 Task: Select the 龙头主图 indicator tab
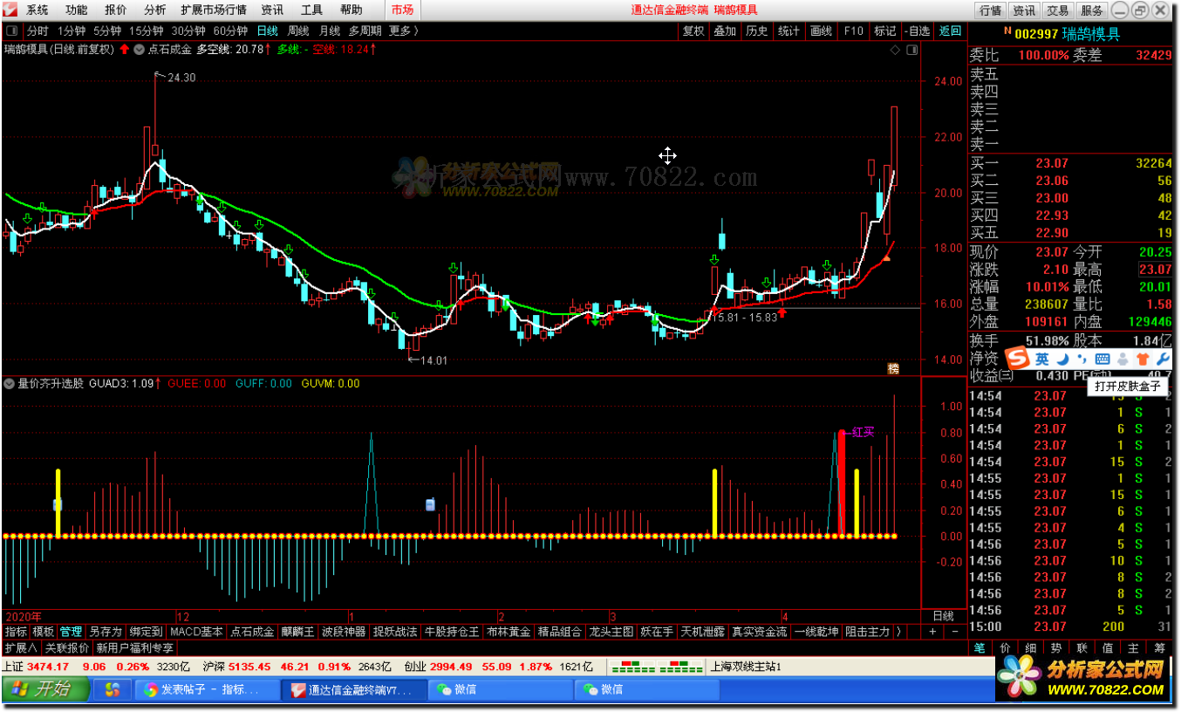click(x=611, y=632)
